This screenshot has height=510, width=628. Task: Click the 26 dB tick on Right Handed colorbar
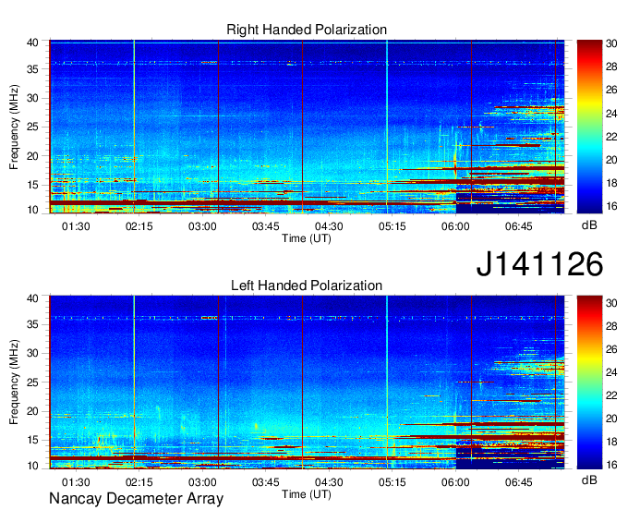coord(611,91)
